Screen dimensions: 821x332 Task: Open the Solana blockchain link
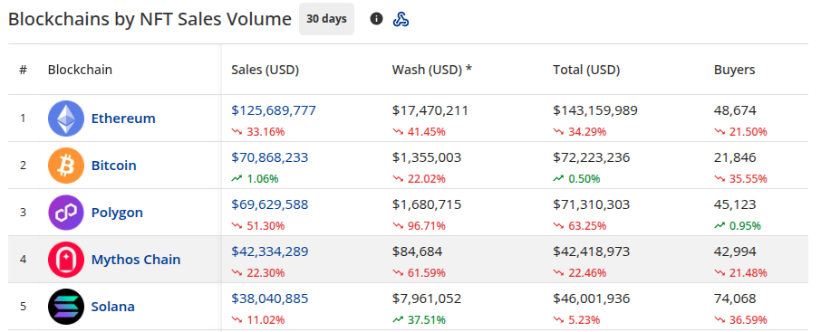pyautogui.click(x=113, y=307)
